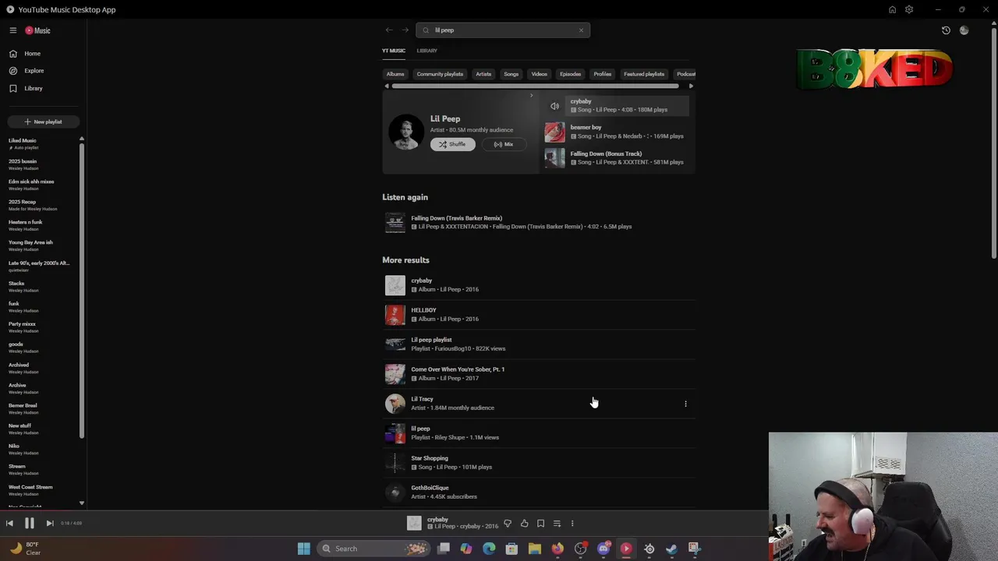The height and width of the screenshot is (561, 998).
Task: Play the Star Shopping song result
Action: [x=538, y=463]
